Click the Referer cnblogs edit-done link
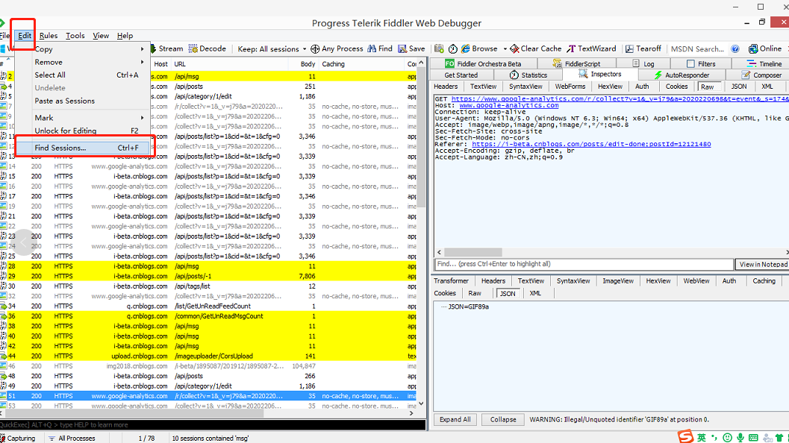Image resolution: width=789 pixels, height=443 pixels. coord(591,144)
